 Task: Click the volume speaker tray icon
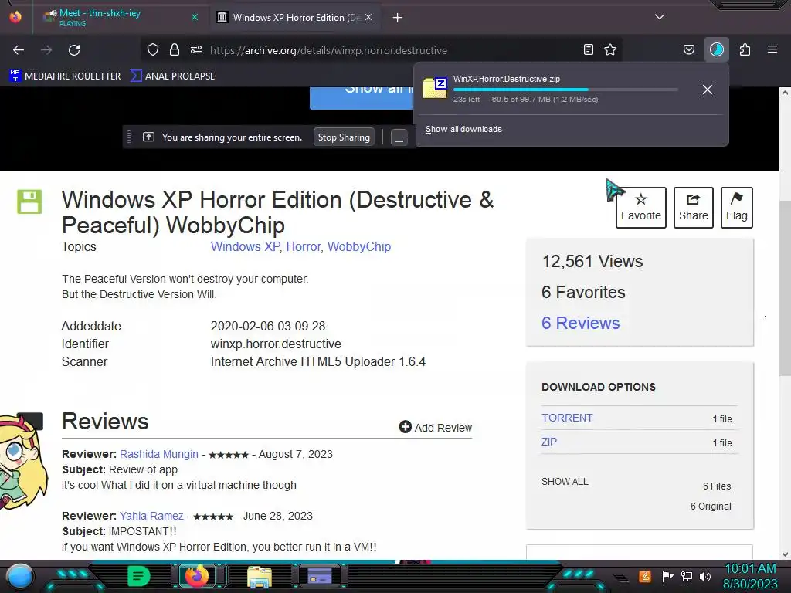point(705,576)
